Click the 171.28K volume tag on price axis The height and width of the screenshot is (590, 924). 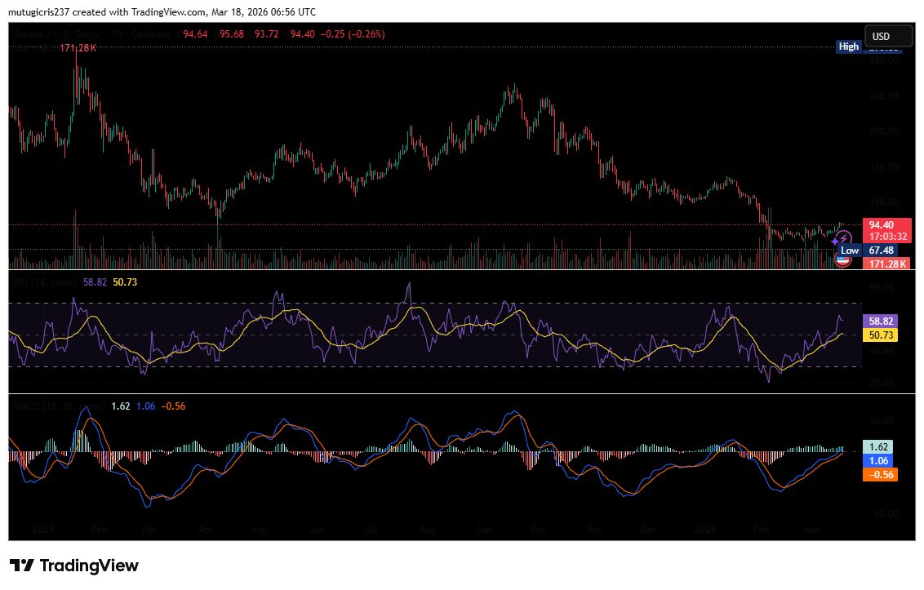(887, 264)
